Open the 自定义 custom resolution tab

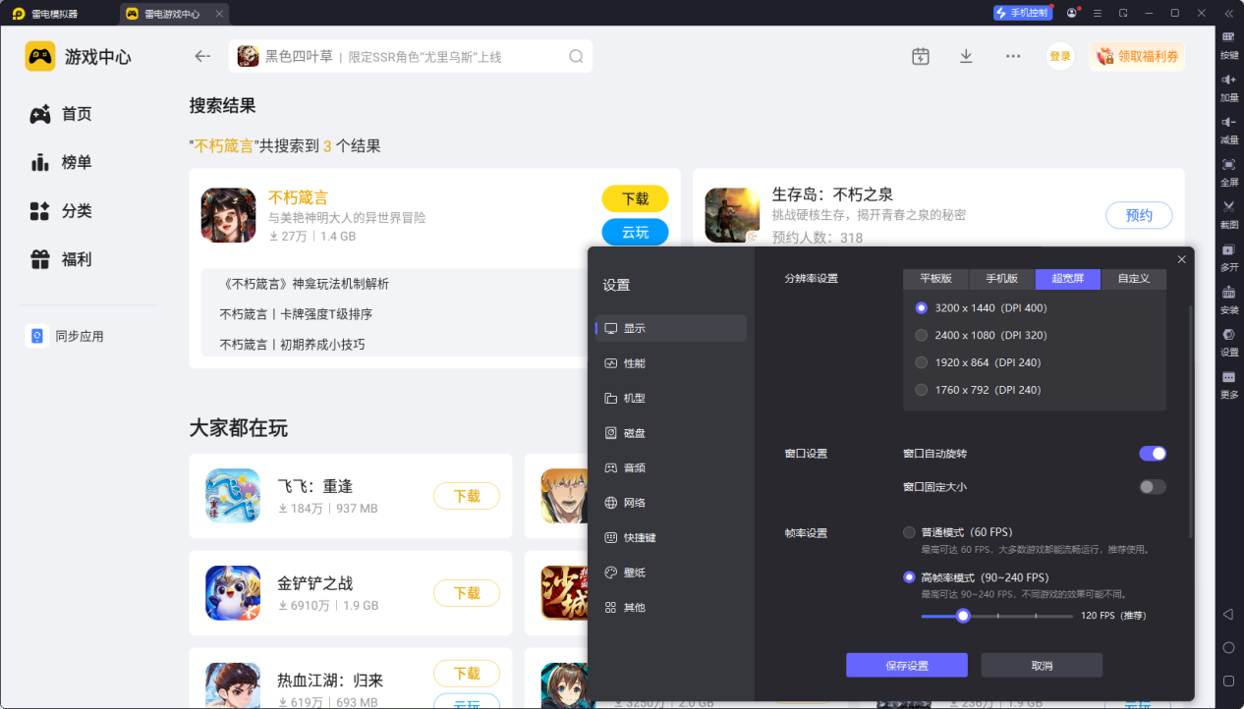(1133, 279)
